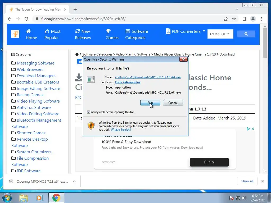
Task: Open the What's the risk? link
Action: pos(121,130)
